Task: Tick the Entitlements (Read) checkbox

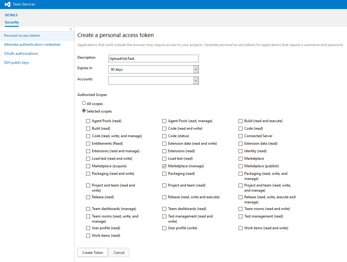Action: click(x=88, y=143)
